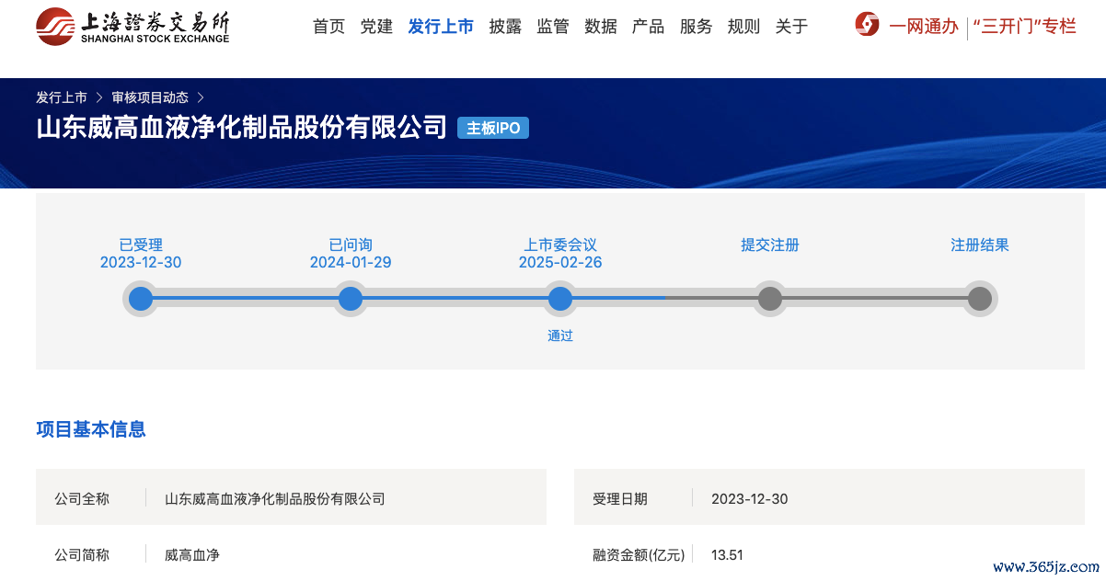Click the 注册结果 stage label
This screenshot has width=1106, height=581.
[980, 245]
